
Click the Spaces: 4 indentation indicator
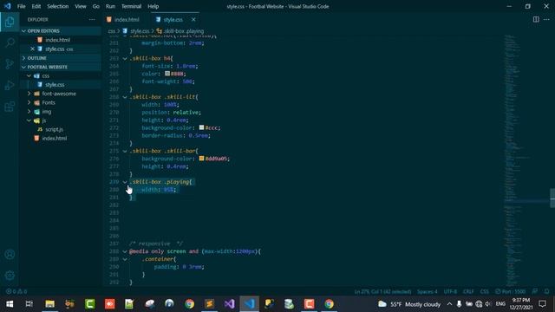[428, 291]
